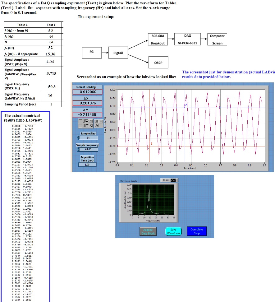Toggle the Y cursor lock control
Viewport: 275px width, 302px height.
(86, 125)
